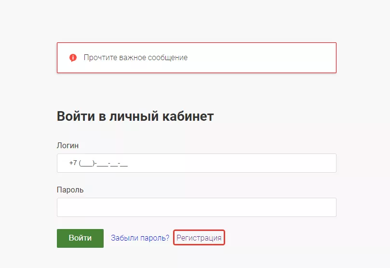Click the red exclamation alert icon
Viewport: 390px width, 268px height.
(73, 58)
